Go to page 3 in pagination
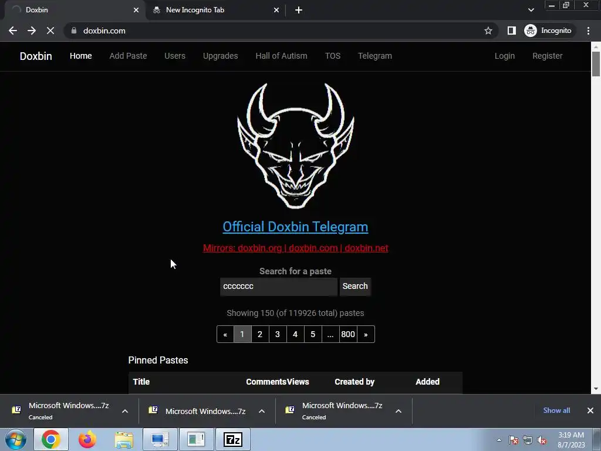 [x=278, y=334]
